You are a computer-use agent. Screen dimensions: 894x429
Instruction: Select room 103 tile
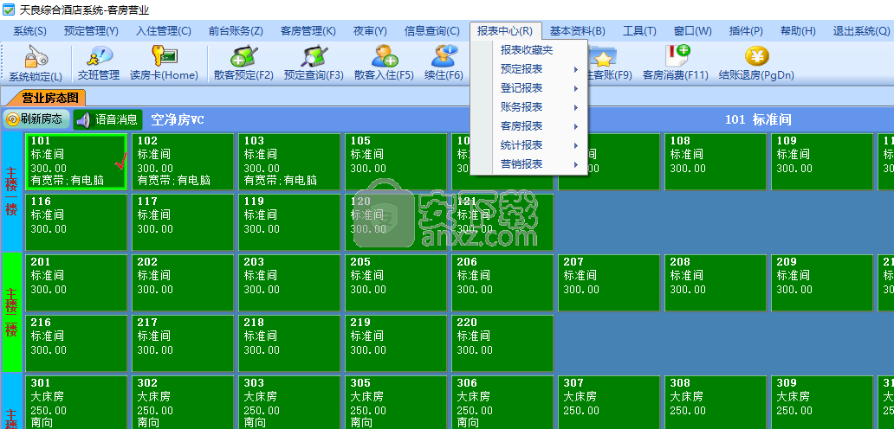point(289,162)
